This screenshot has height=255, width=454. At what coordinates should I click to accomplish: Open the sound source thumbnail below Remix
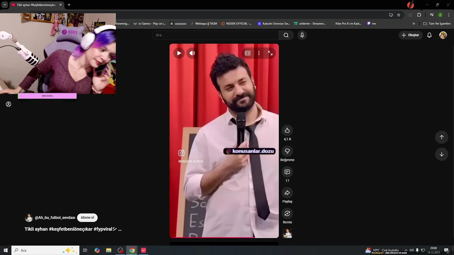(x=287, y=233)
